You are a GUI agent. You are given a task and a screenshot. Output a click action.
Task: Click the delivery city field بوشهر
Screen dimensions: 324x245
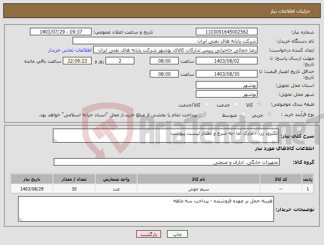[226, 94]
